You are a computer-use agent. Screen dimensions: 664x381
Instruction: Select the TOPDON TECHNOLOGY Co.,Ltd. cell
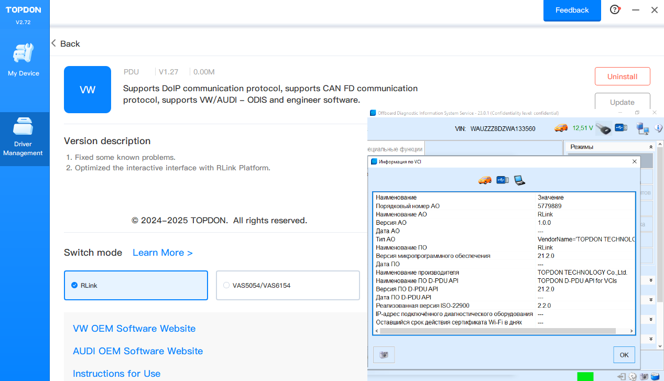(x=582, y=273)
